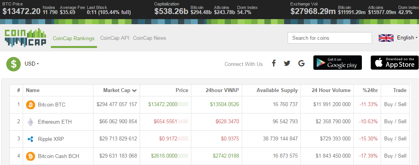This screenshot has height=165, width=419.
Task: Switch to the CoinCap Rankings tab
Action: pyautogui.click(x=74, y=38)
